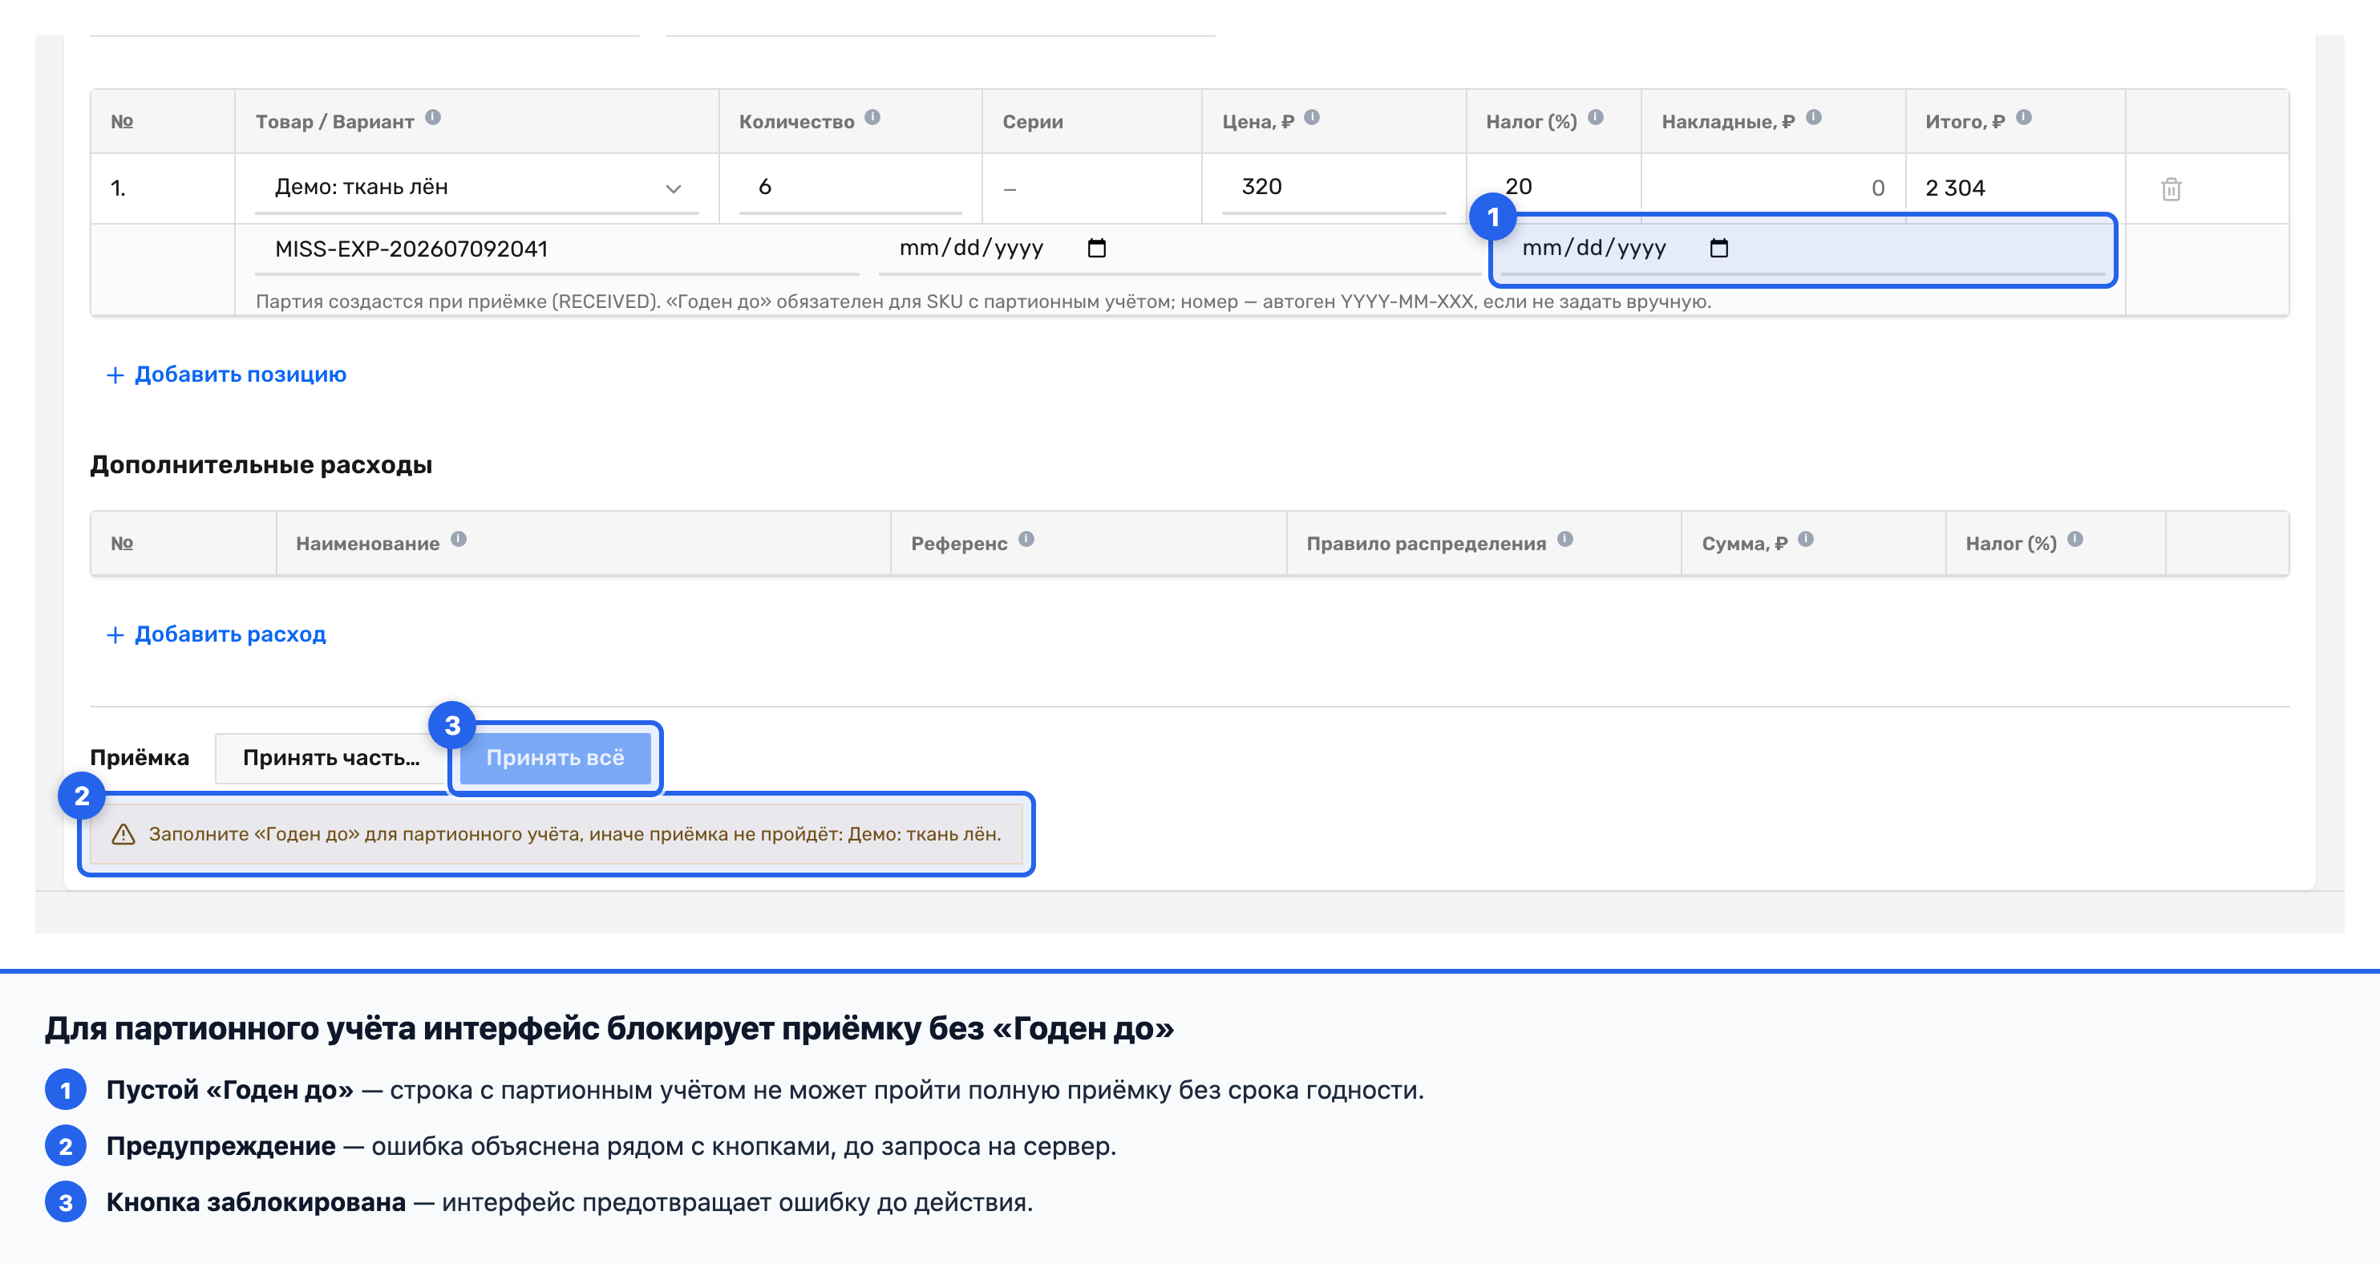Show info tooltip for Сумма, ₽ column
The height and width of the screenshot is (1264, 2380).
[x=1805, y=539]
